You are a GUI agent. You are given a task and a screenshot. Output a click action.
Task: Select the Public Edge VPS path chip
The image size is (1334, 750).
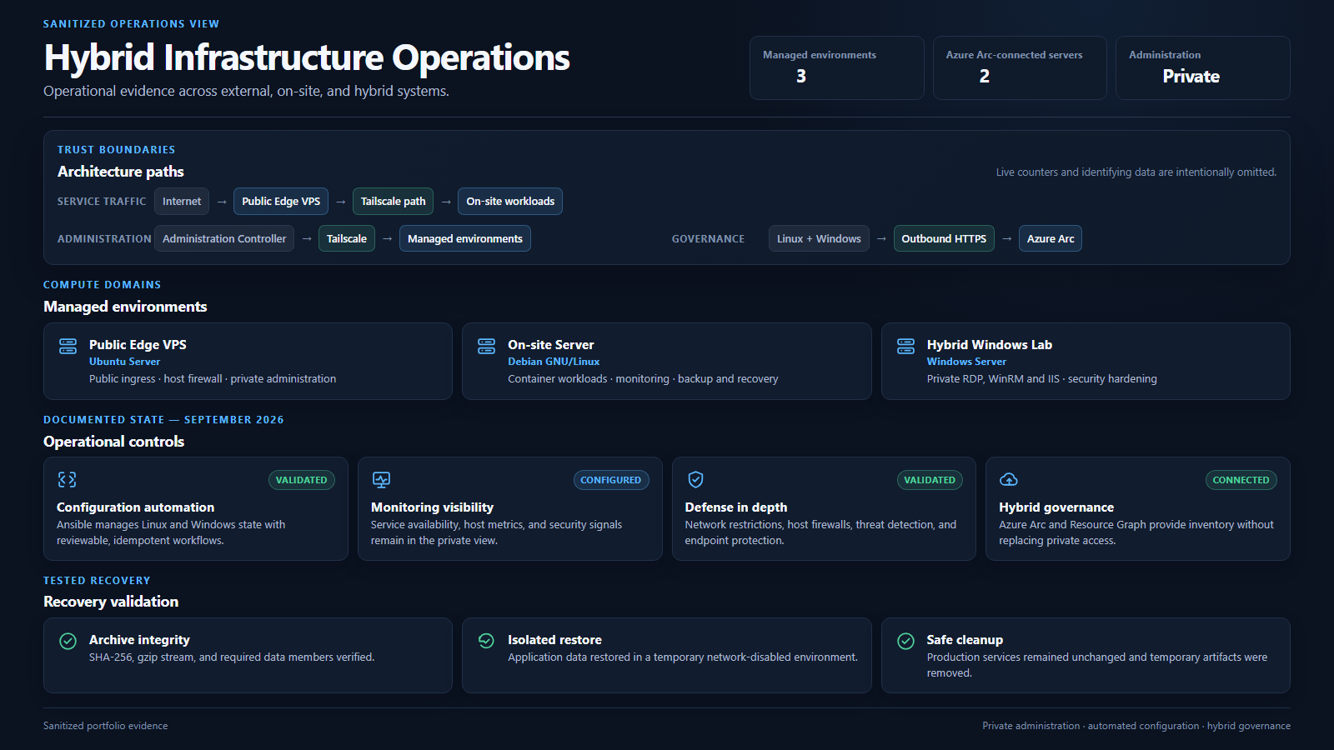click(x=281, y=202)
